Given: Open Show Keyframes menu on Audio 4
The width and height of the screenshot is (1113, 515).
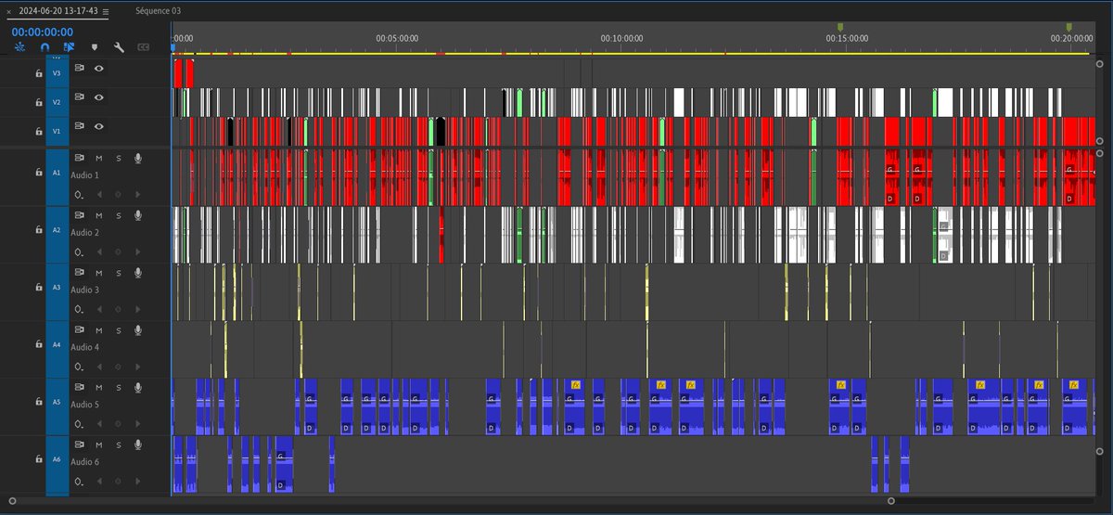Looking at the screenshot, I should pyautogui.click(x=79, y=367).
